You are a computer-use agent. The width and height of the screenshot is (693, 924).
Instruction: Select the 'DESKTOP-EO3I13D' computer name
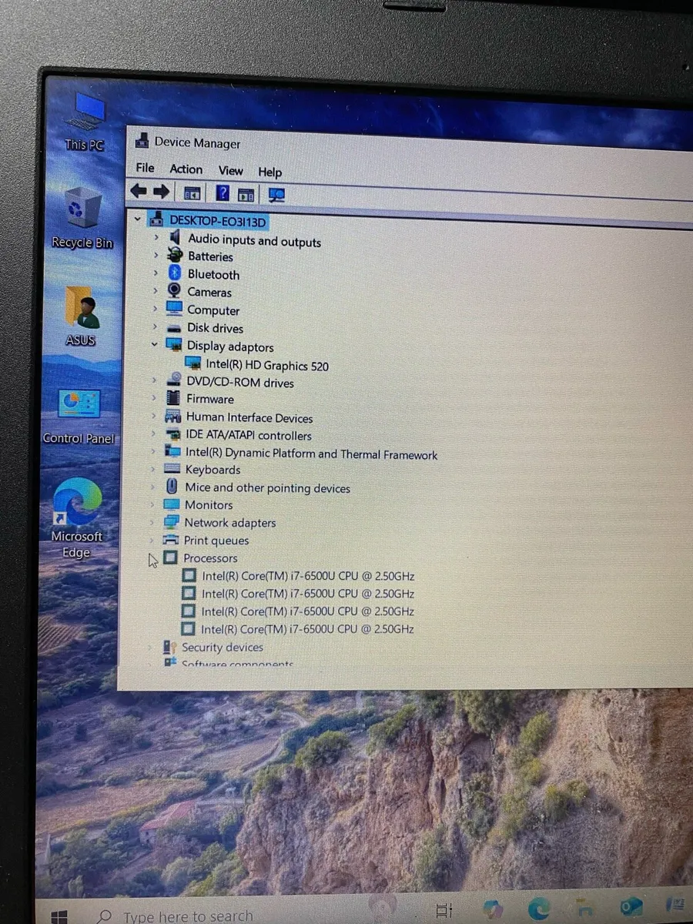(x=218, y=221)
